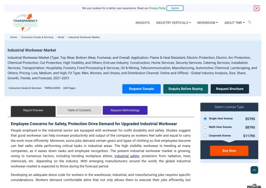Screen dimensions: 266x188
Task: Expand the ABOUT TMR dropdown
Action: (x=235, y=23)
